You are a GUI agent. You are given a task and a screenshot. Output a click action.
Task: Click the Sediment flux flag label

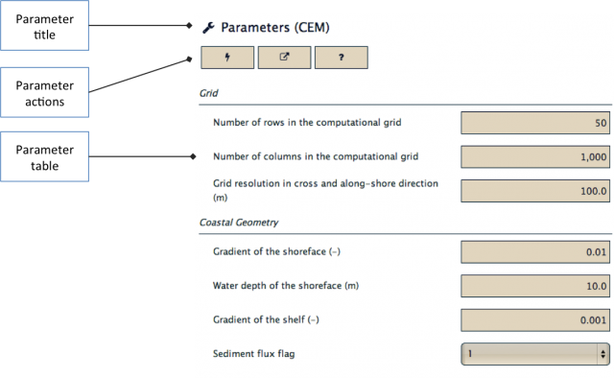click(253, 354)
